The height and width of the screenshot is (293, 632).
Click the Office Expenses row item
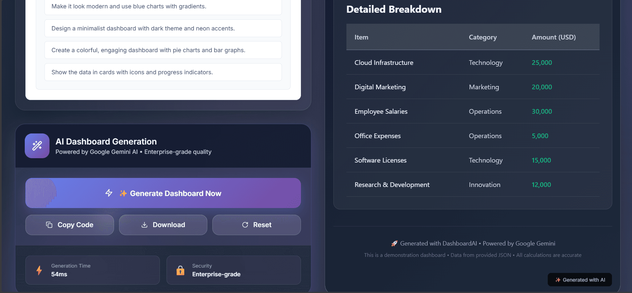(x=378, y=136)
